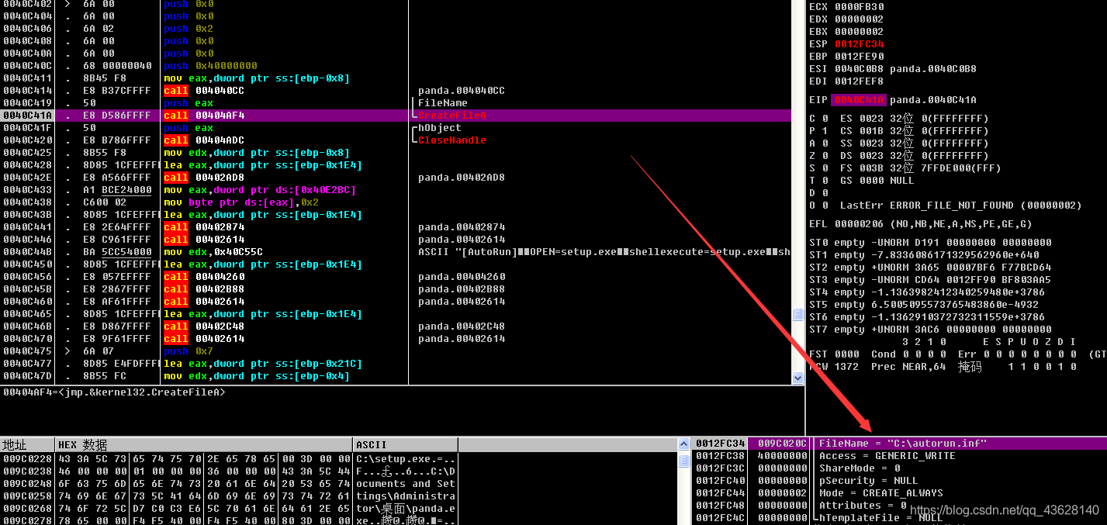Screen dimensions: 1107x525
Task: Click the LastErr ERROR_FILE_NOT_FOUND line
Action: click(x=960, y=206)
